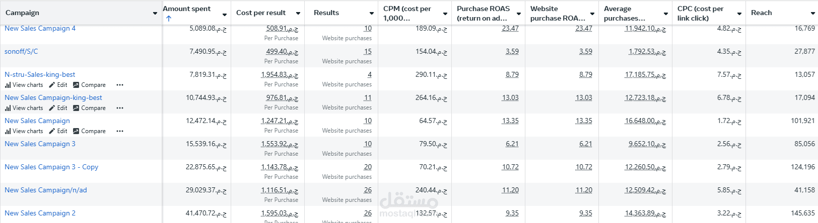The image size is (818, 223).
Task: Open the New Sales Campaign 3 - Copy link
Action: coord(51,167)
